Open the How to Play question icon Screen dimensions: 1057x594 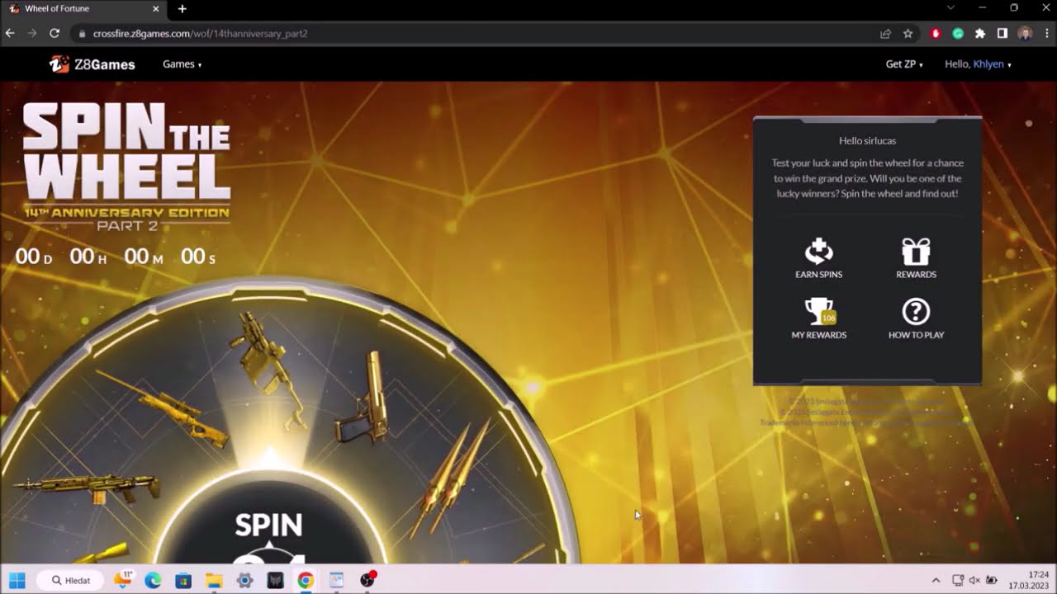tap(916, 318)
